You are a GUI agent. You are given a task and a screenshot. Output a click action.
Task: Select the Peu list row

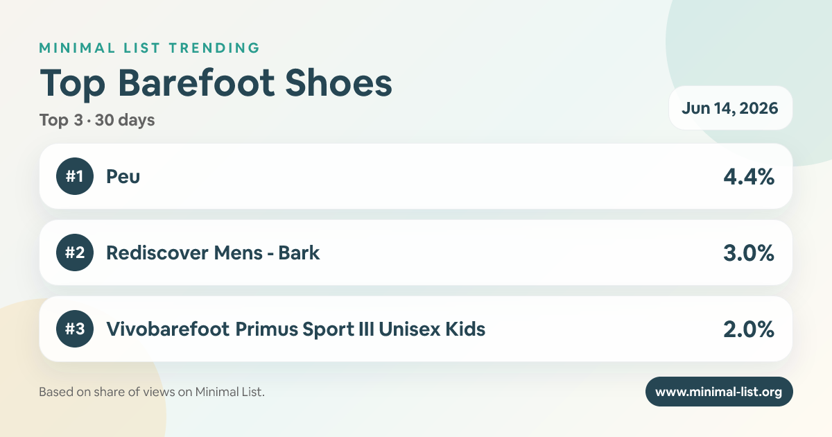(416, 176)
